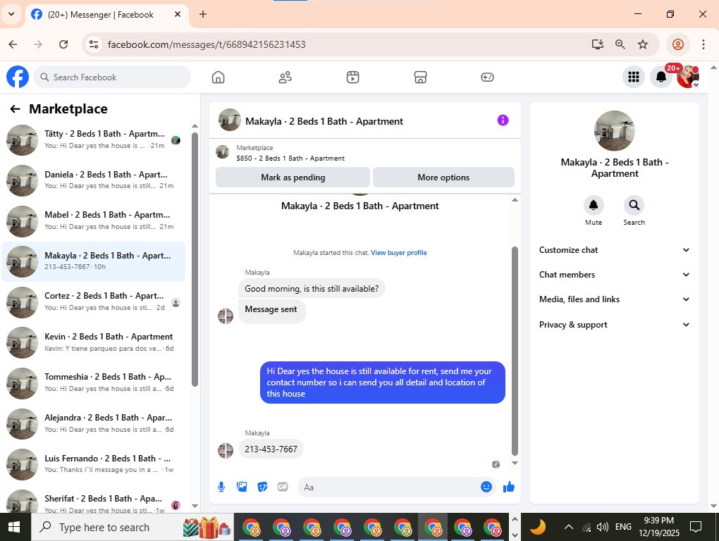Open new browser tab plus button
719x541 pixels.
(203, 14)
